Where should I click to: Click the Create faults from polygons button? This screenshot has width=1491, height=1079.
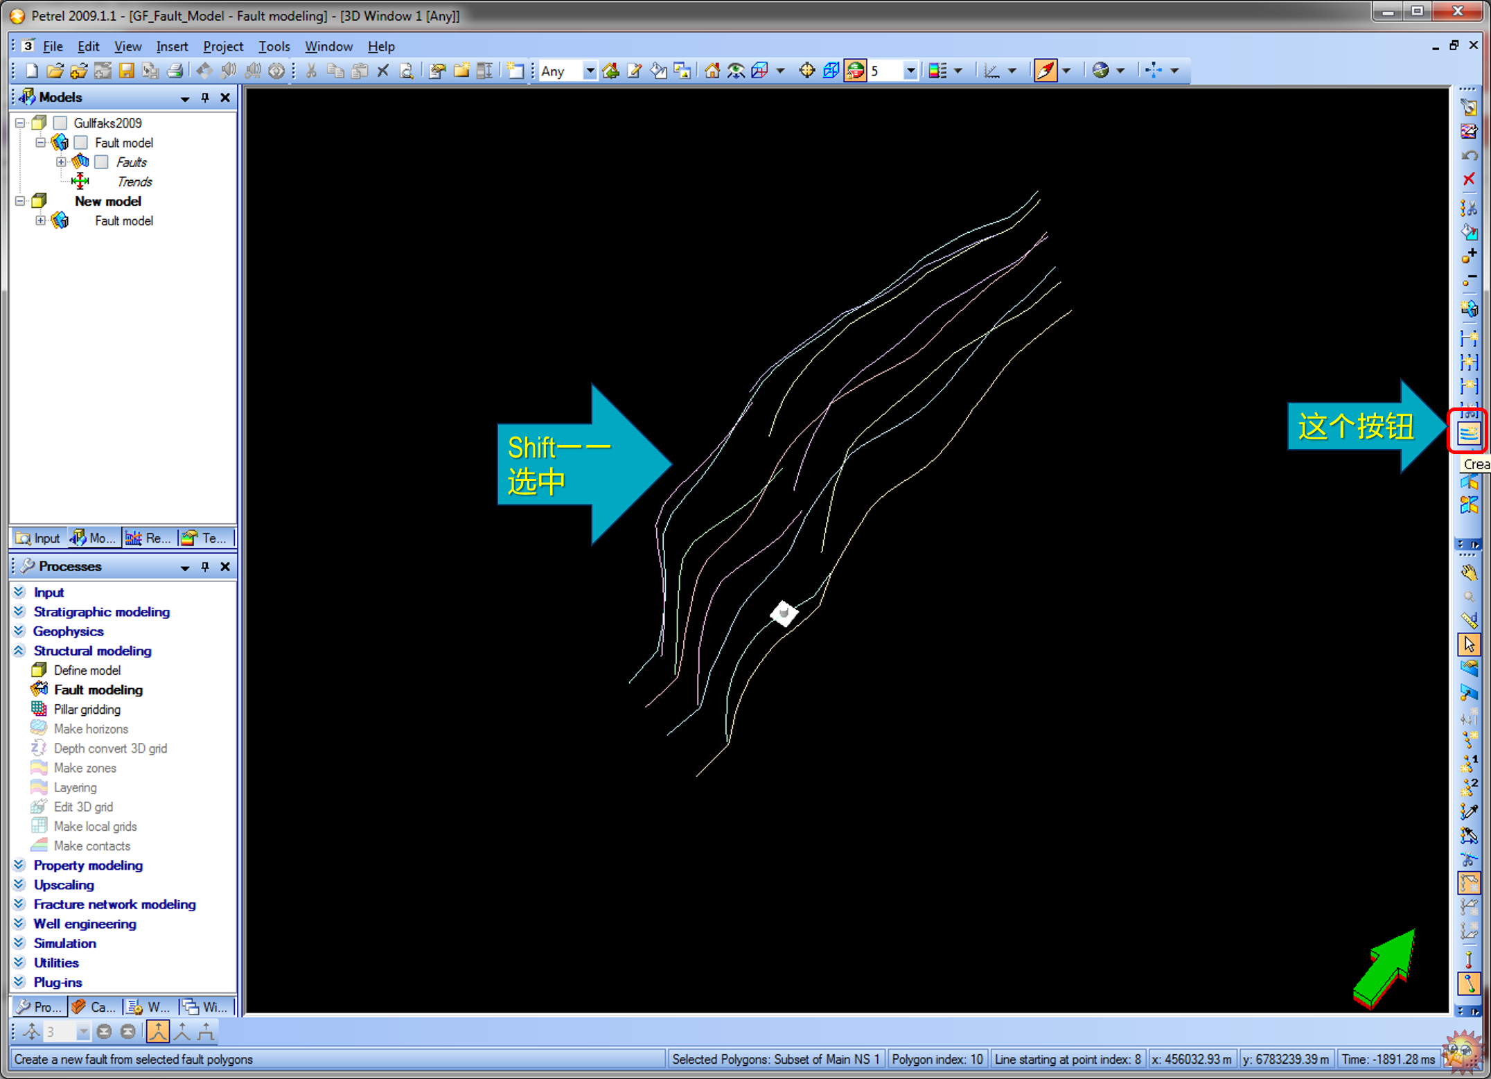click(x=1468, y=433)
